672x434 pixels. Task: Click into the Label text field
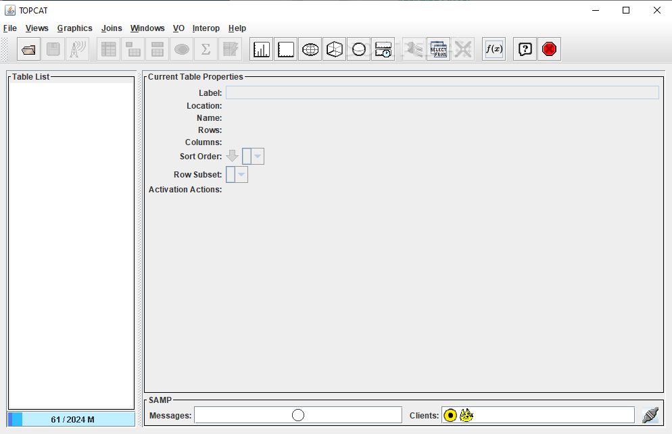point(442,92)
